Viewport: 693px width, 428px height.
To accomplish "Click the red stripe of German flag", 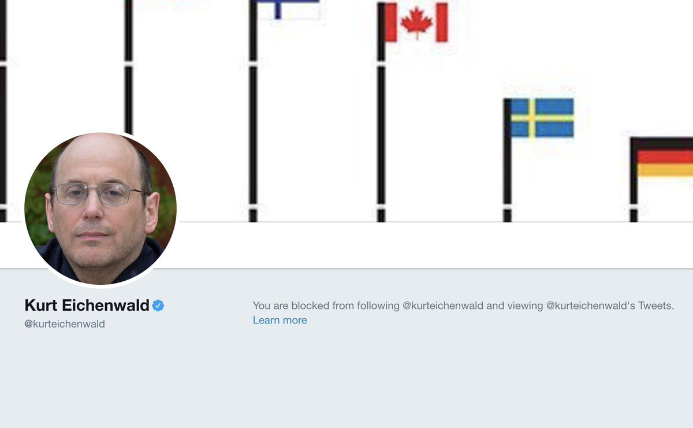I will [665, 157].
